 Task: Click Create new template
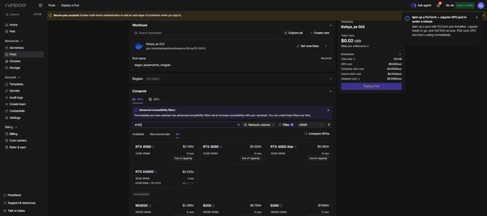pyautogui.click(x=319, y=33)
